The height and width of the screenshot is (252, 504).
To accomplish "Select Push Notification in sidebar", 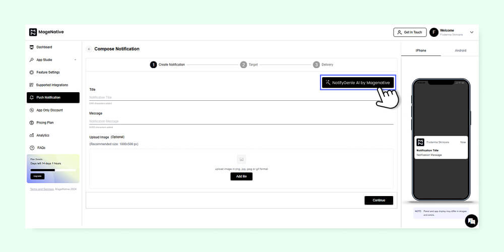I will (53, 98).
